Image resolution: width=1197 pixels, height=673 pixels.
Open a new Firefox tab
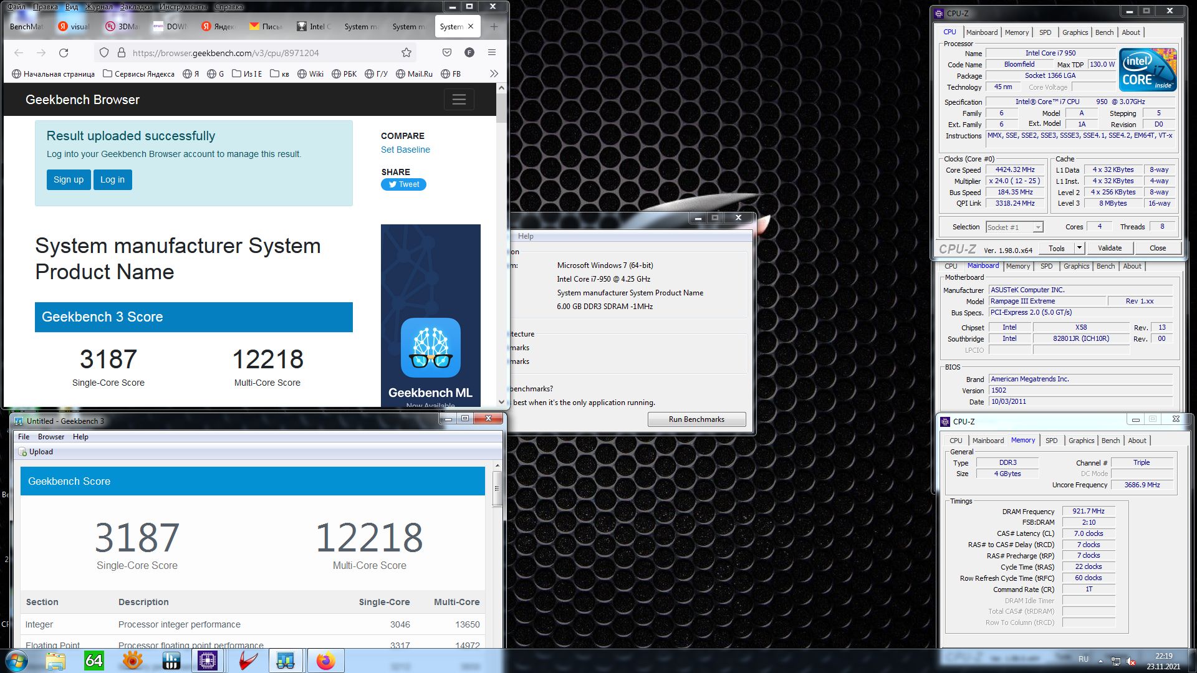494,27
